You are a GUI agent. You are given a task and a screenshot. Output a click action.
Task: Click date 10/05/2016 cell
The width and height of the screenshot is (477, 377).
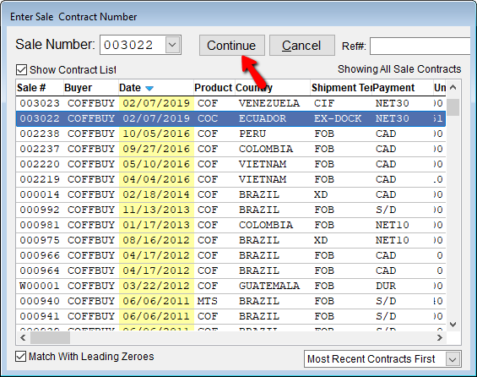[x=156, y=134]
